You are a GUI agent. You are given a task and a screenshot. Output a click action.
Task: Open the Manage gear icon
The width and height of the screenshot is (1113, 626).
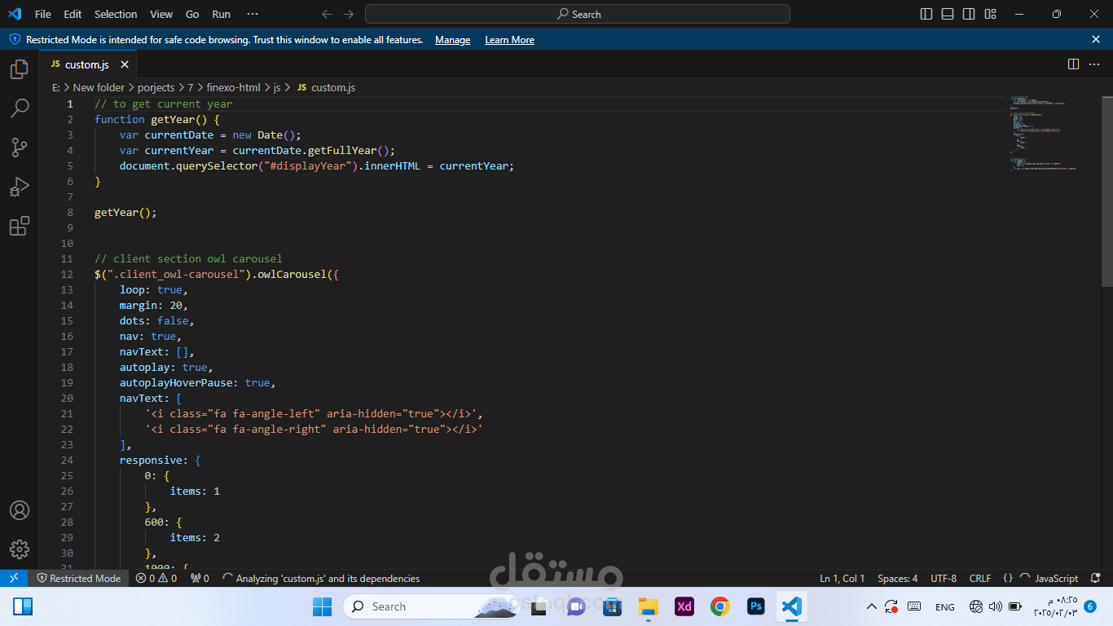pyautogui.click(x=20, y=549)
